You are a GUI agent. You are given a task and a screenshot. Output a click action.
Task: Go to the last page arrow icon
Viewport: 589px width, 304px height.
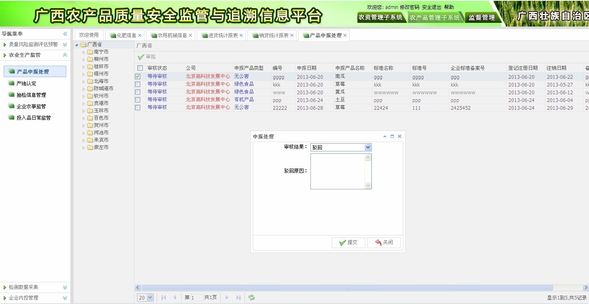tap(238, 297)
